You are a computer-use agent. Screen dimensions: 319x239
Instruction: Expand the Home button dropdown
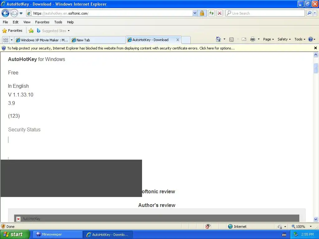point(224,39)
